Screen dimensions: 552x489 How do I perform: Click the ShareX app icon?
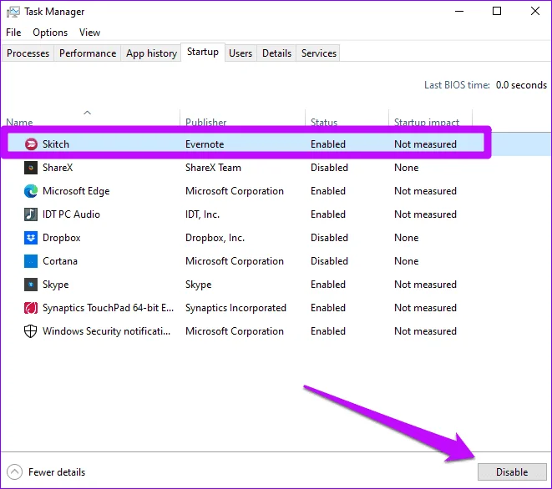pyautogui.click(x=31, y=168)
